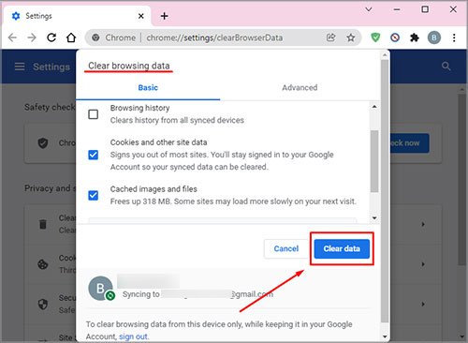
Task: Click the Clear data button
Action: pyautogui.click(x=342, y=248)
